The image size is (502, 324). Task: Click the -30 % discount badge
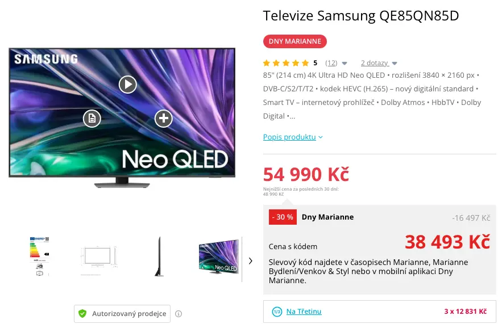(283, 217)
